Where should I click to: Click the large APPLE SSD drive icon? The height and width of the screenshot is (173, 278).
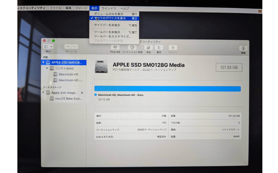pos(101,67)
